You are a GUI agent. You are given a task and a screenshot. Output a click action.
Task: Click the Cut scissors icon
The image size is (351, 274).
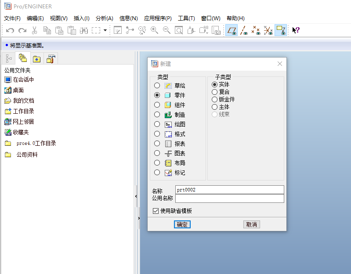(34, 30)
